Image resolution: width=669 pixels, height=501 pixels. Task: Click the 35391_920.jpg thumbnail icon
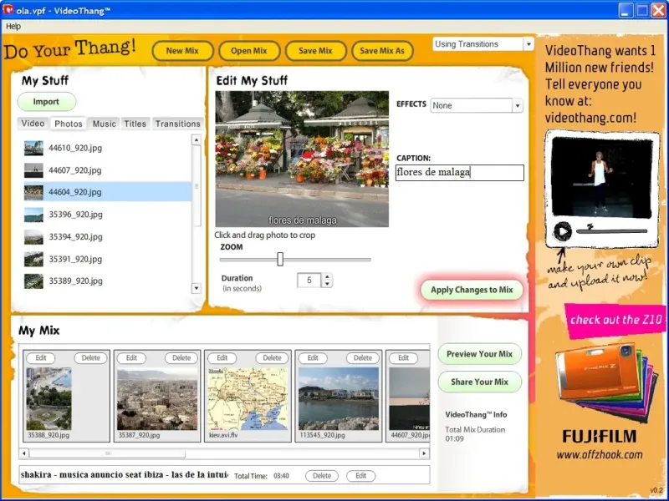(x=33, y=259)
